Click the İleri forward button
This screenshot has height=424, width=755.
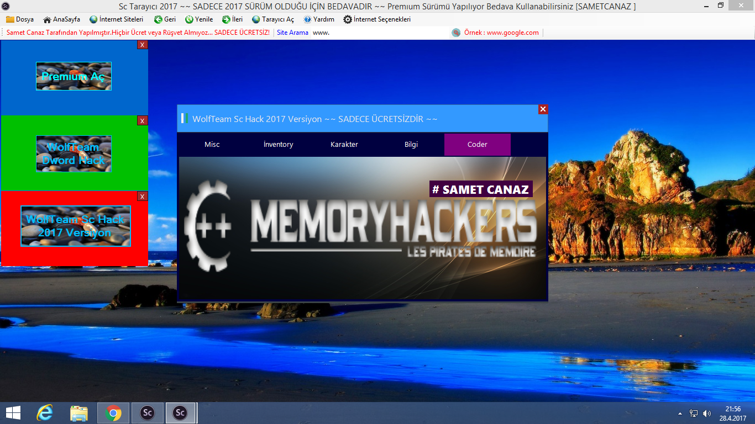click(232, 19)
